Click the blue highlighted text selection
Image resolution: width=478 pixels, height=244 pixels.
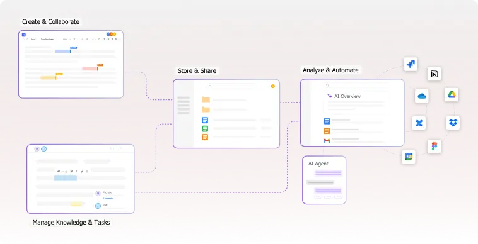pyautogui.click(x=66, y=178)
